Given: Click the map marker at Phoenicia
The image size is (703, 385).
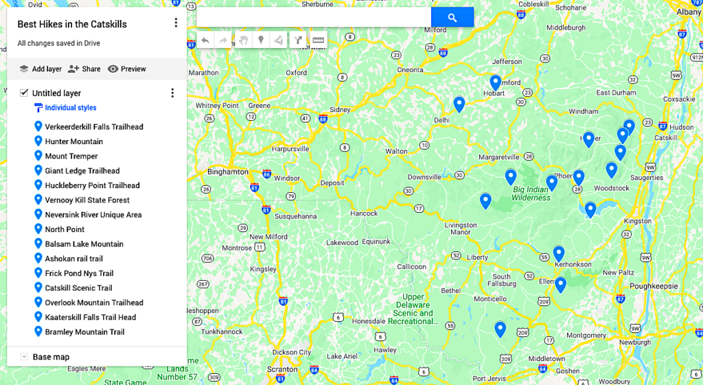Looking at the screenshot, I should coord(579,178).
